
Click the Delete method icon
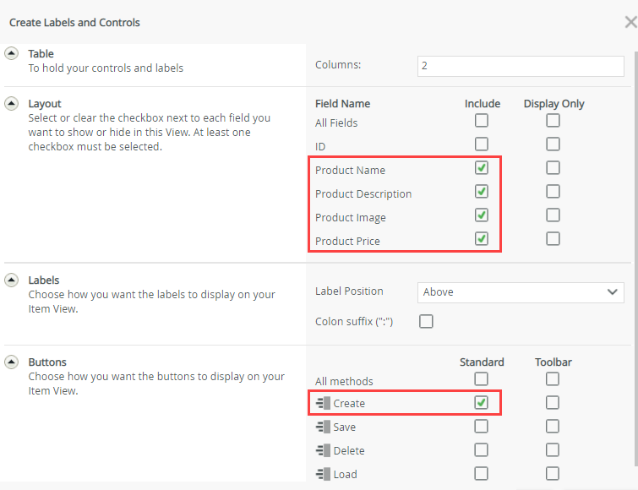click(322, 451)
